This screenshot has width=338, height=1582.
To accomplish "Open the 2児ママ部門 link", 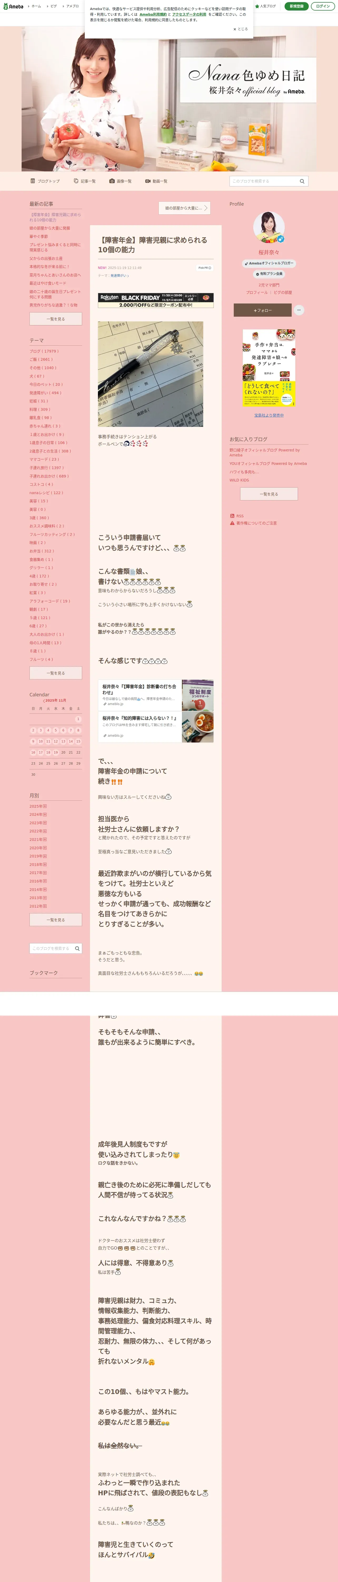I will coord(269,285).
